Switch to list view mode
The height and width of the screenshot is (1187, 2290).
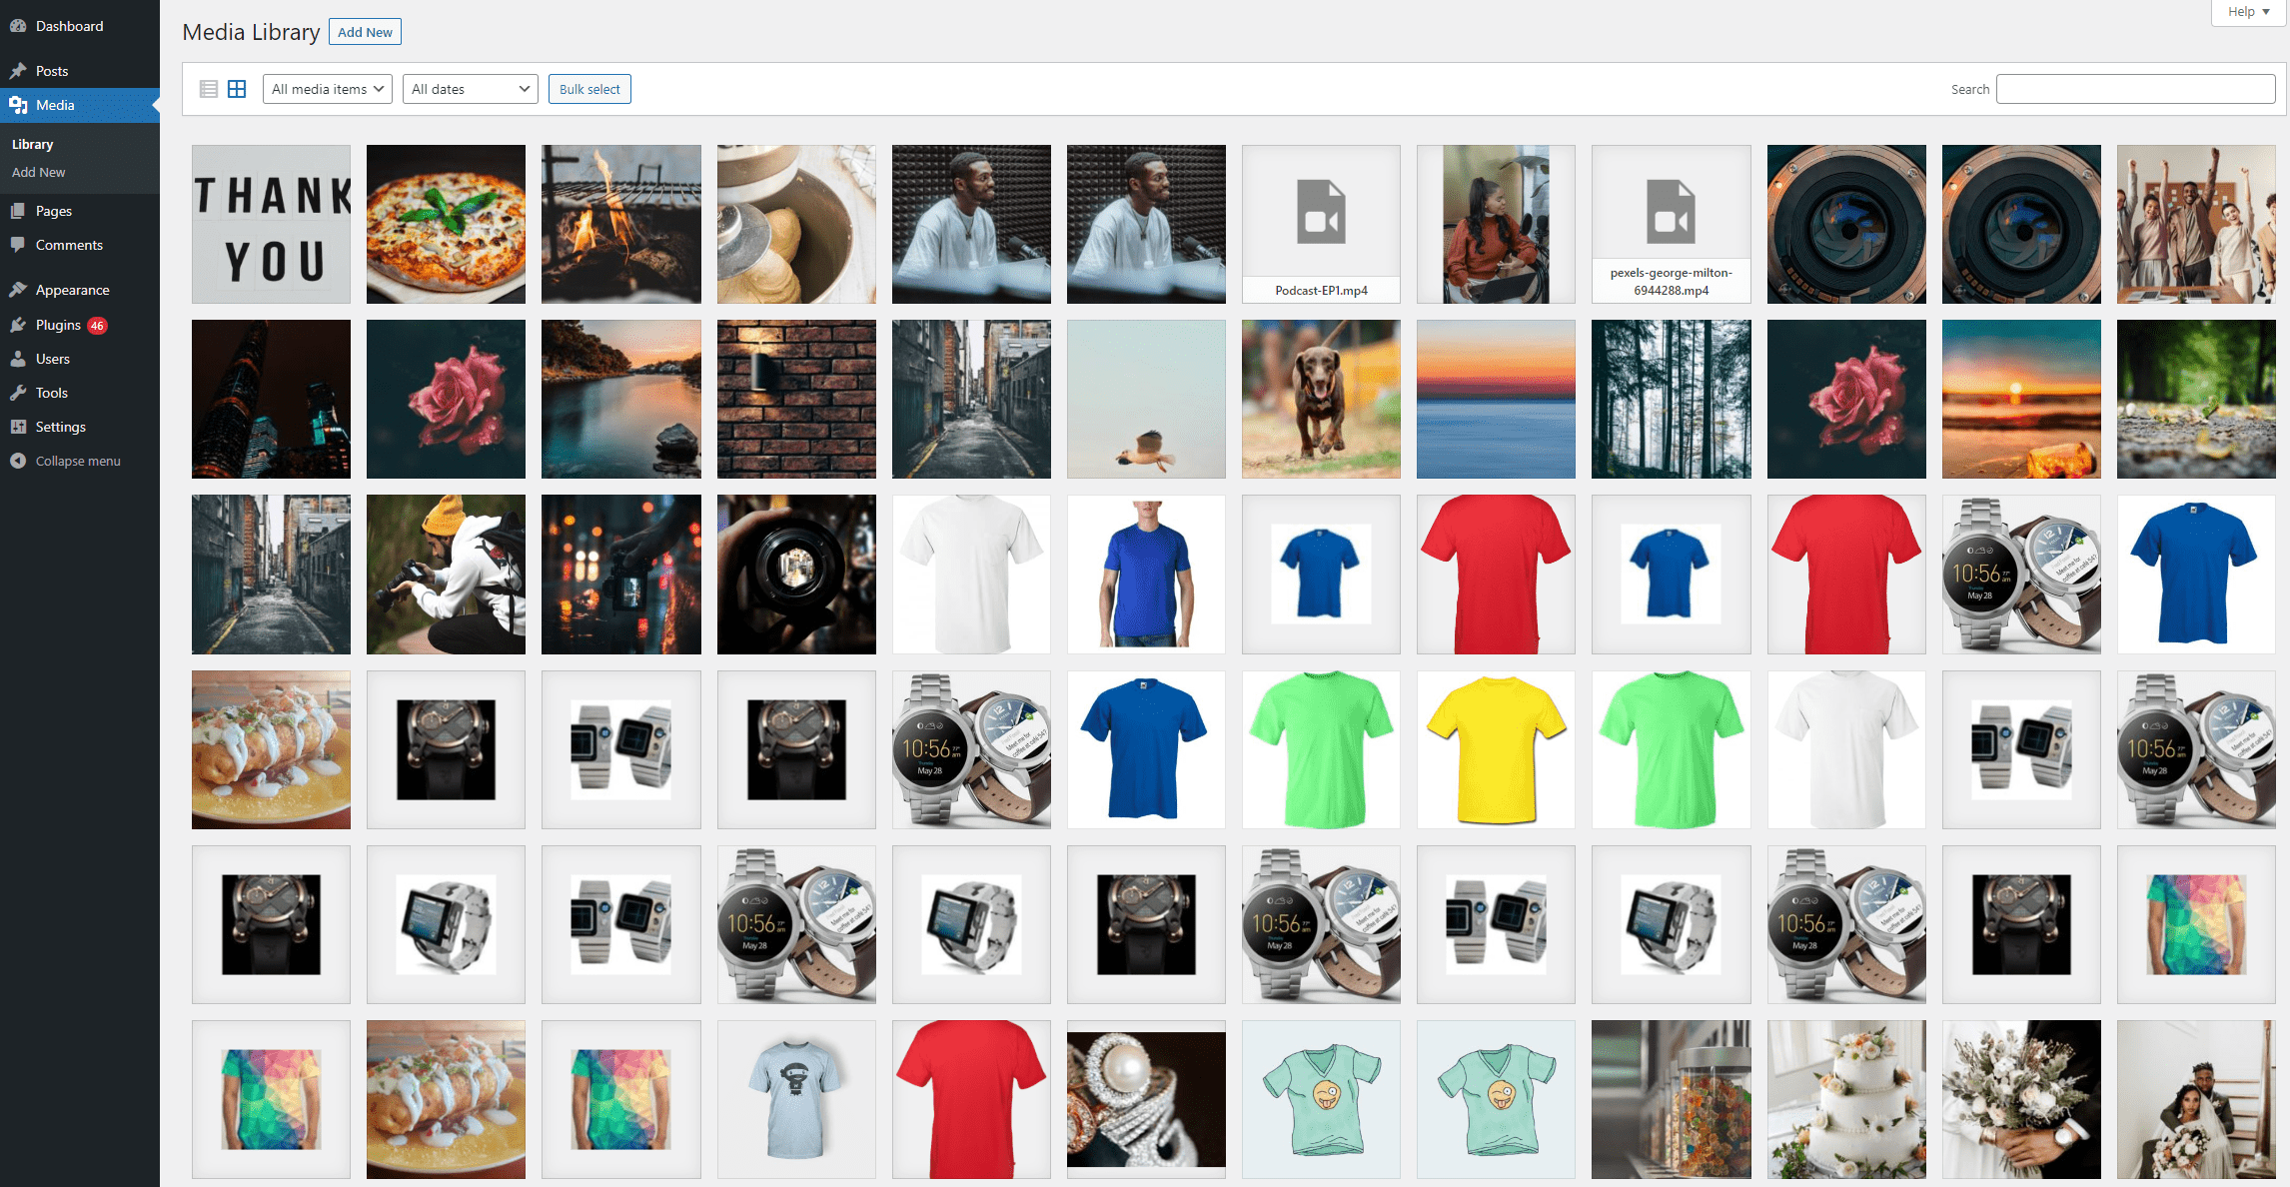(209, 88)
